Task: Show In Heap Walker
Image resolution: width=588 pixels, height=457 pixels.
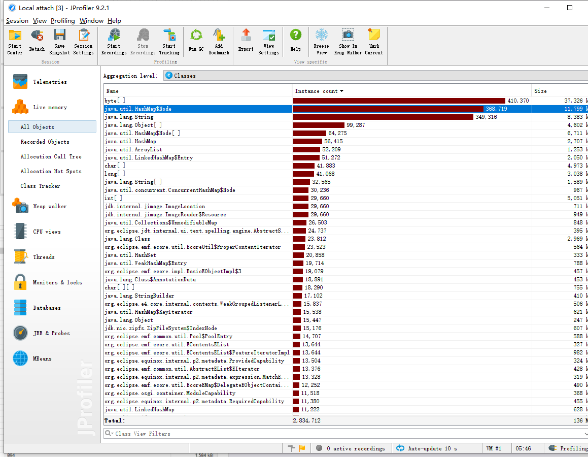Action: click(348, 42)
